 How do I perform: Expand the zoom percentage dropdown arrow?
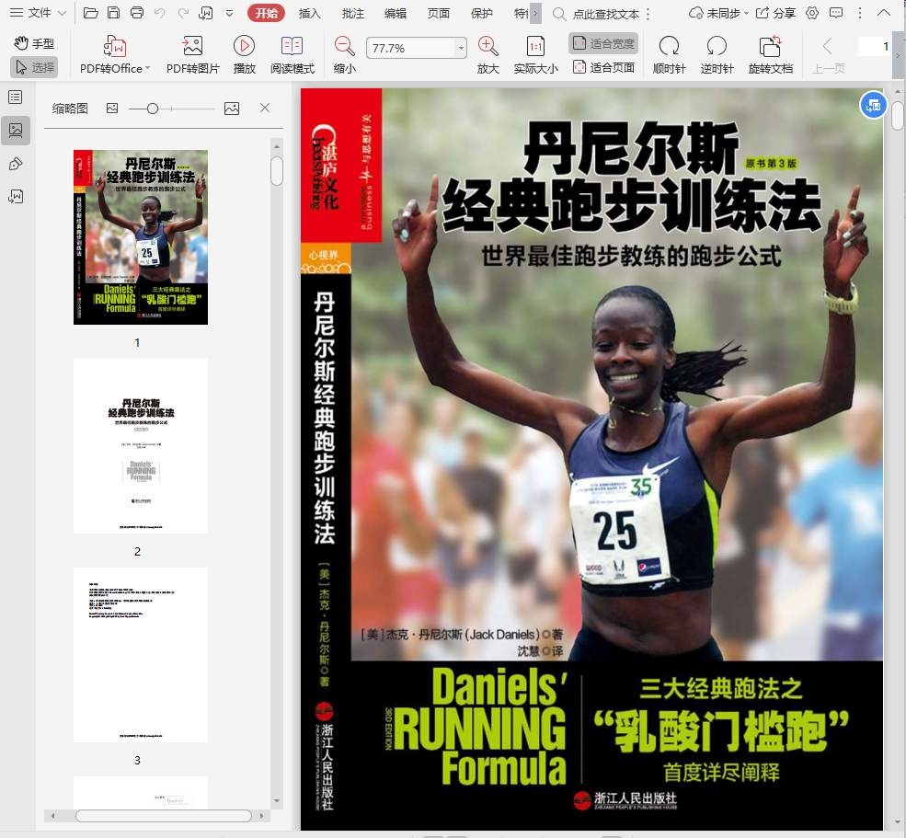coord(461,48)
